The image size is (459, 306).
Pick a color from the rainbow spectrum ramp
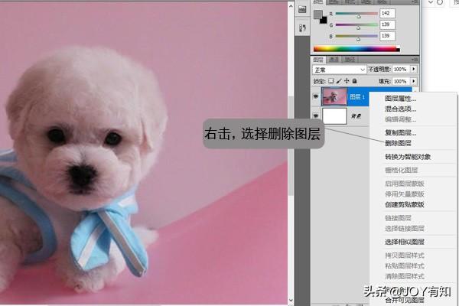pyautogui.click(x=356, y=49)
